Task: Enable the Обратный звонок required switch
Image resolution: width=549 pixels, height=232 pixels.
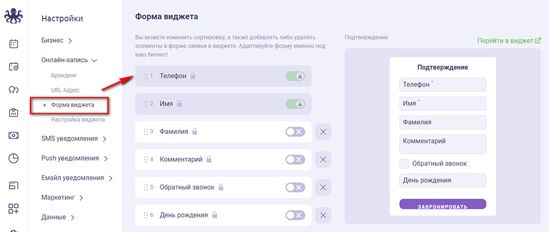Action: pyautogui.click(x=295, y=188)
